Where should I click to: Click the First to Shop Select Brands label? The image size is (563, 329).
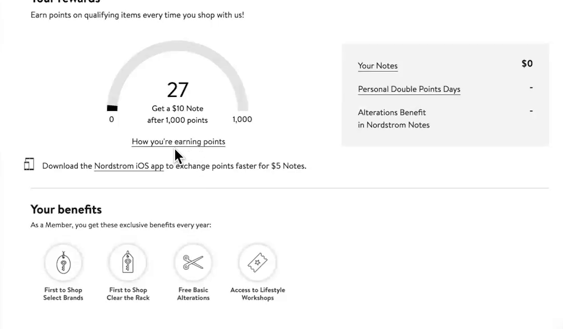pyautogui.click(x=63, y=294)
